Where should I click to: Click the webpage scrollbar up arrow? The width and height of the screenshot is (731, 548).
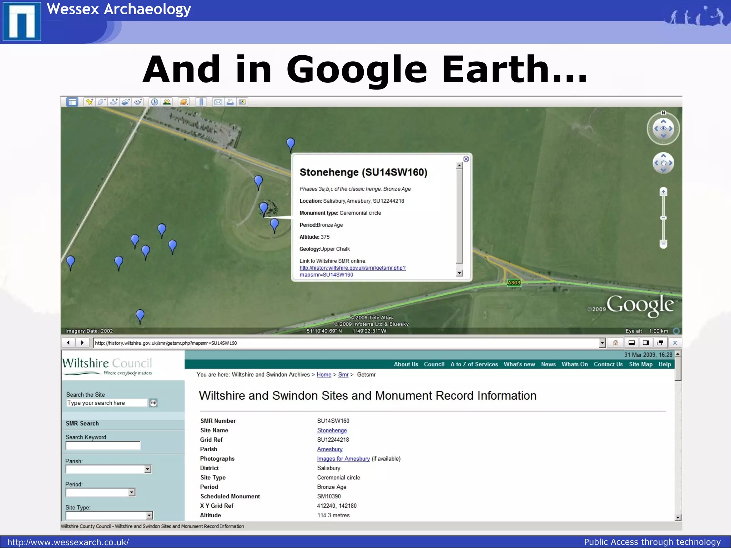678,354
